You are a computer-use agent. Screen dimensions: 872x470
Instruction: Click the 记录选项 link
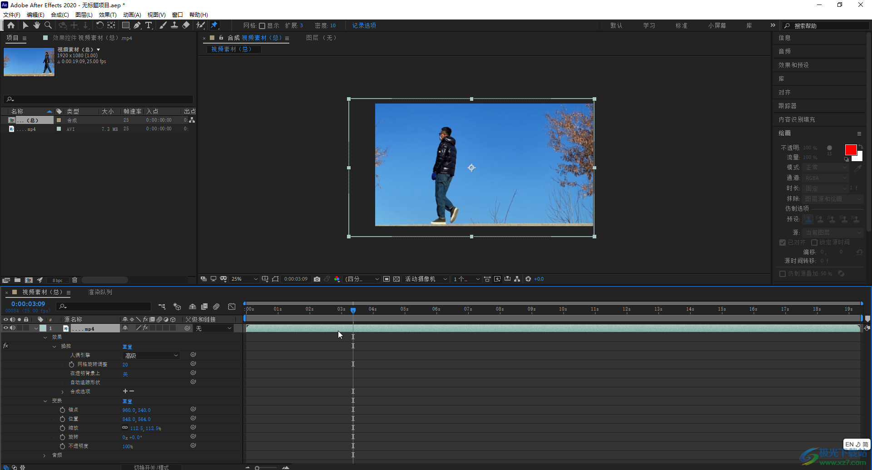tap(364, 25)
